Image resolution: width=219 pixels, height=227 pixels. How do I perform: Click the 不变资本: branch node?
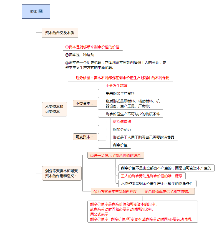tap(85, 103)
